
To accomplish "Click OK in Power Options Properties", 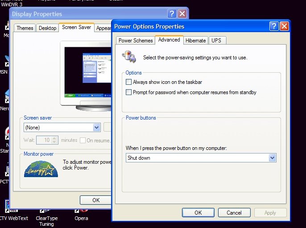I will (x=198, y=213).
